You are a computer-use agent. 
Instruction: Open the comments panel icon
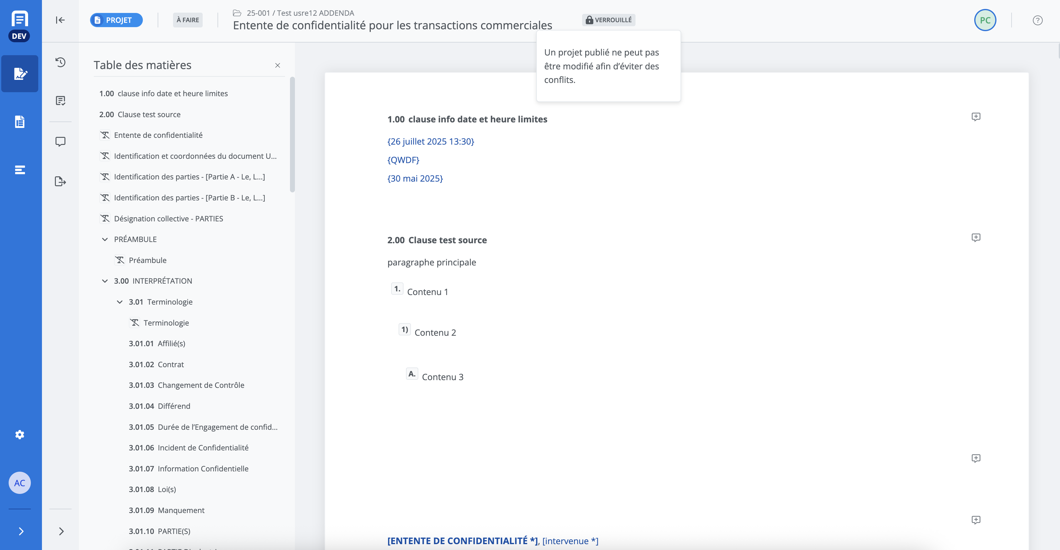pyautogui.click(x=60, y=142)
